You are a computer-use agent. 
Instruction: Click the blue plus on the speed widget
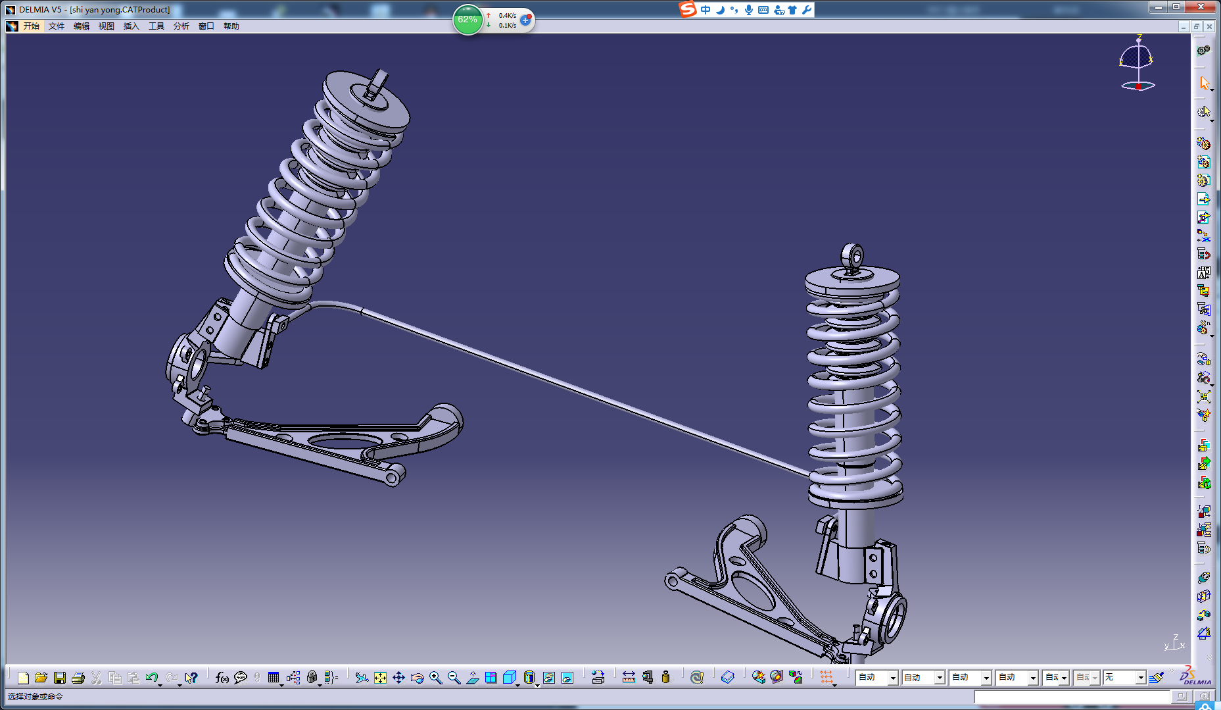[525, 20]
